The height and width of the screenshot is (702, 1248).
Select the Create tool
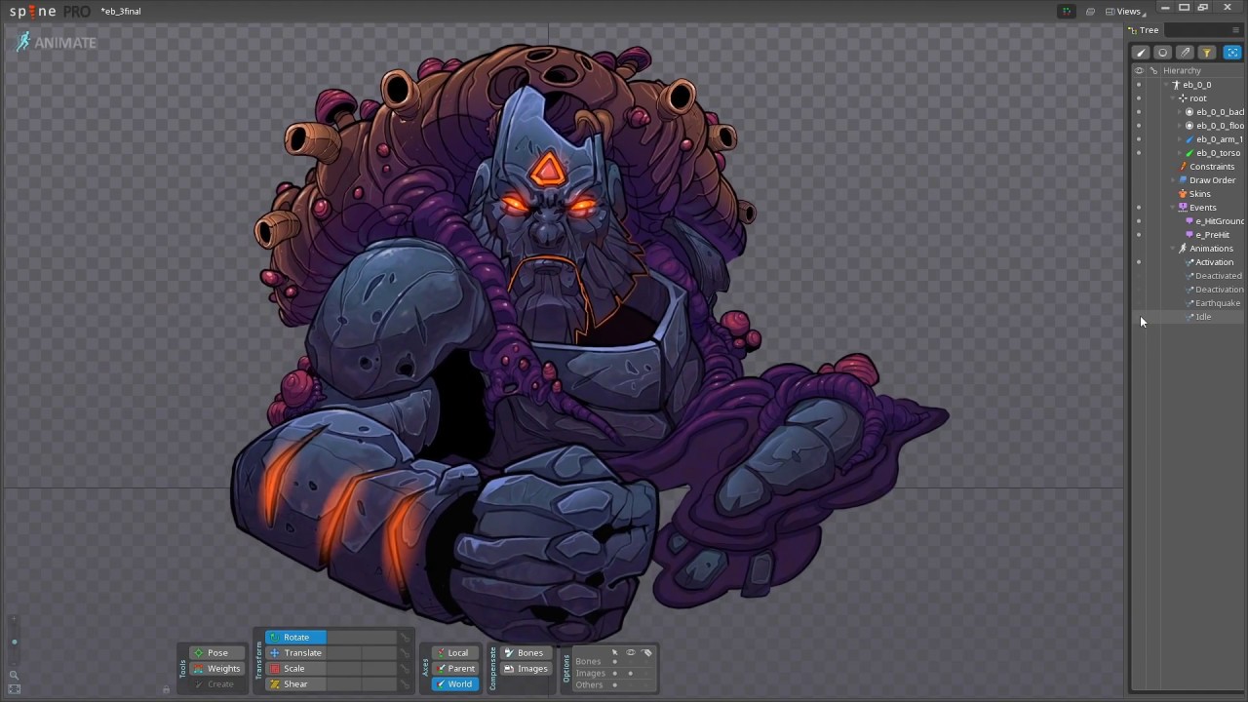tap(215, 684)
